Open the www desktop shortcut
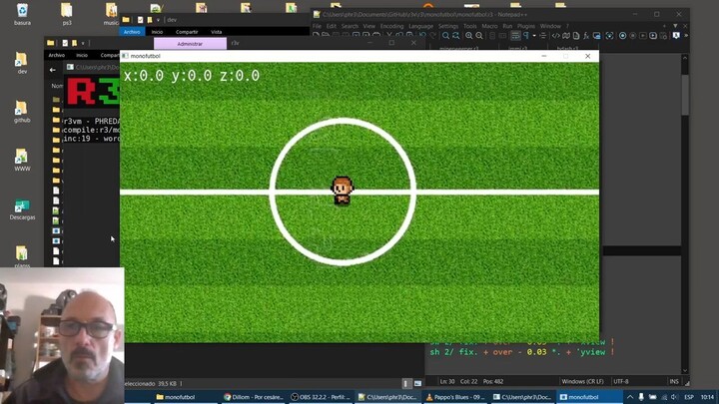The height and width of the screenshot is (404, 719). click(22, 160)
